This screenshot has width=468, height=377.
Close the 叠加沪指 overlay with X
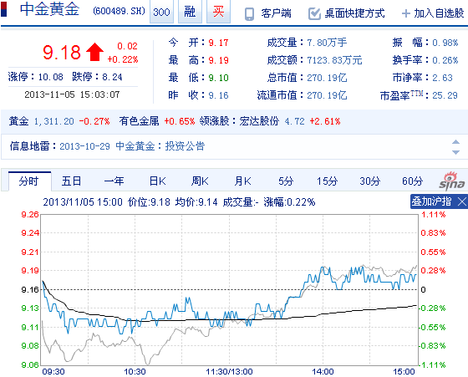462,201
